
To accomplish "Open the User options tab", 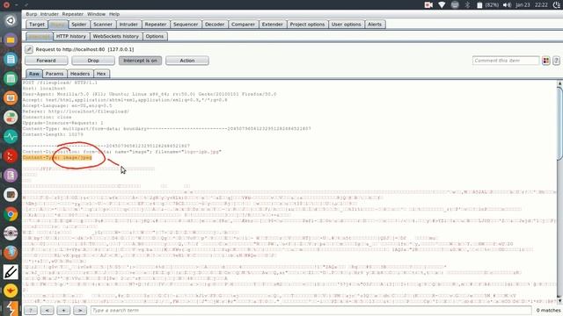I will coord(346,25).
